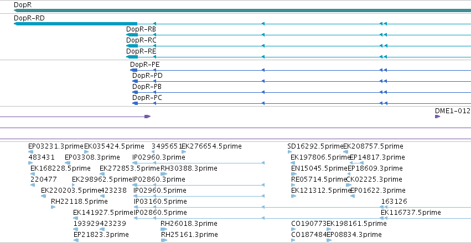Open EST RE05714.5prime
The width and height of the screenshot is (471, 243).
(x=319, y=179)
